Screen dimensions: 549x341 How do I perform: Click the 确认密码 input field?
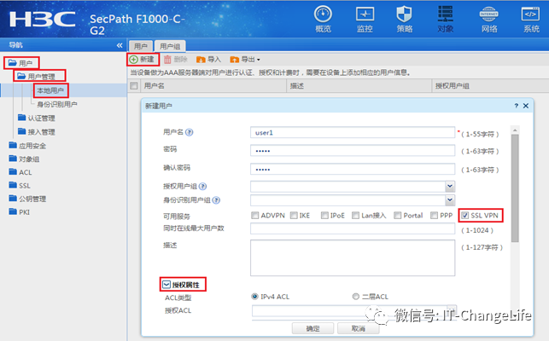[x=353, y=169]
